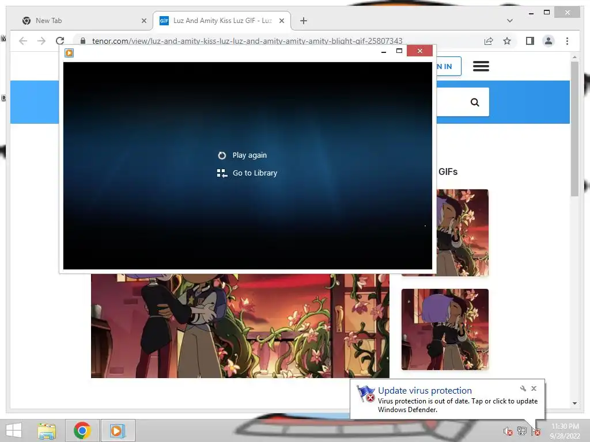Click the Chrome taskbar icon
590x442 pixels.
click(x=82, y=430)
